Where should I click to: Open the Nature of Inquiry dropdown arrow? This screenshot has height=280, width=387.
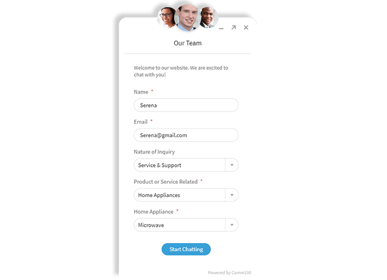pyautogui.click(x=232, y=165)
